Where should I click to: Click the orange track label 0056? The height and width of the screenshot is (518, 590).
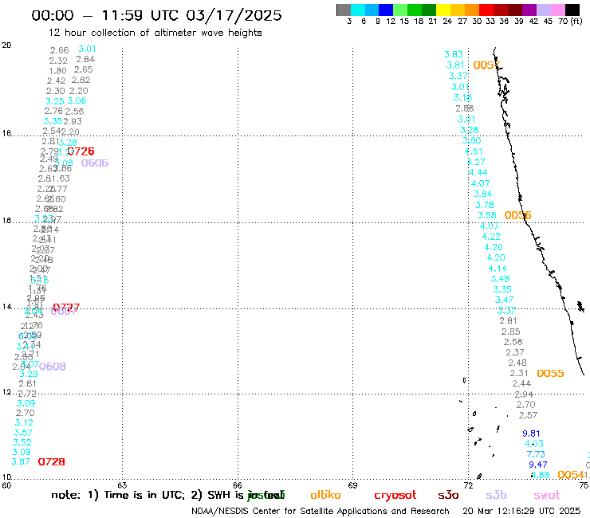coord(517,215)
